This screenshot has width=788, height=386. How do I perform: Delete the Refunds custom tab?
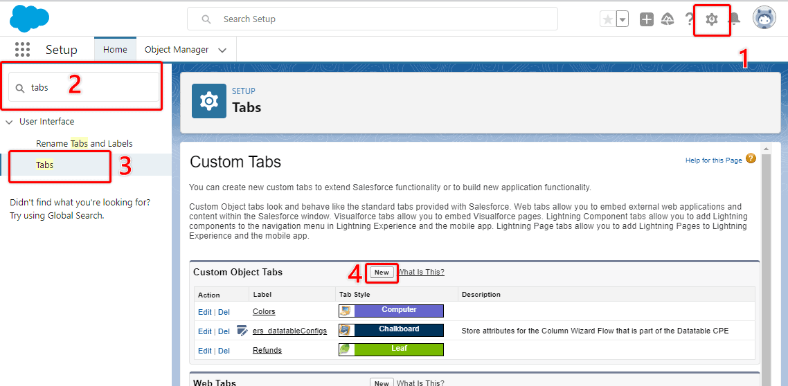pyautogui.click(x=224, y=351)
